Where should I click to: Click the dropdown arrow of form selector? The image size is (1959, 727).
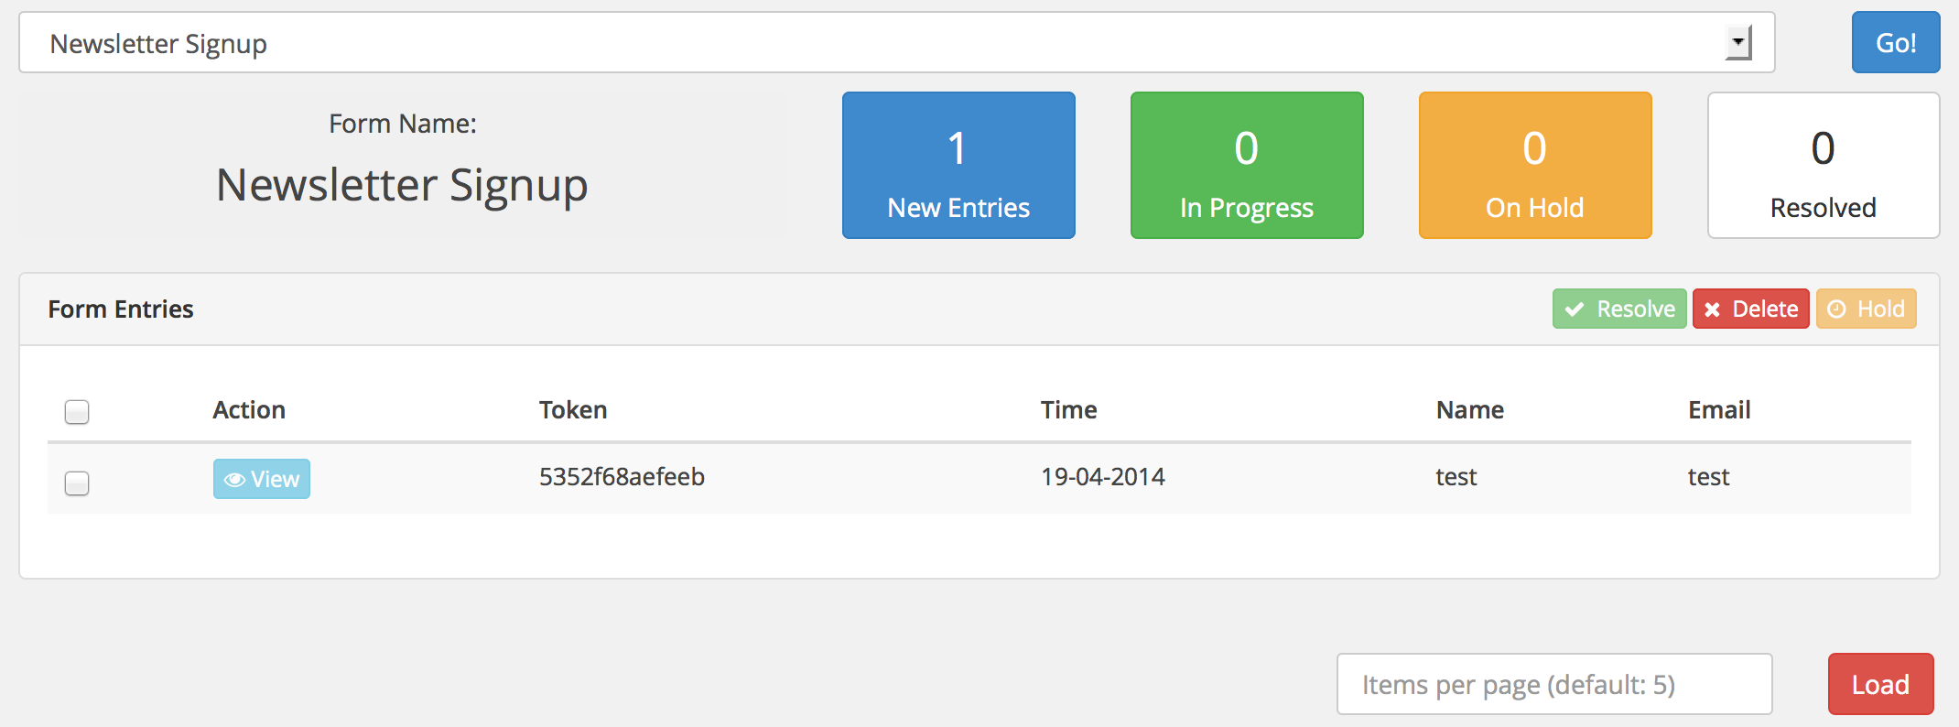pos(1737,43)
